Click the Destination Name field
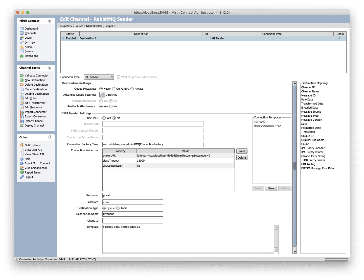 point(133,214)
